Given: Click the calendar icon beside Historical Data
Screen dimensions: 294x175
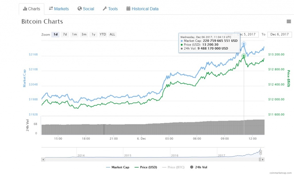Looking at the screenshot, I should pyautogui.click(x=128, y=9).
